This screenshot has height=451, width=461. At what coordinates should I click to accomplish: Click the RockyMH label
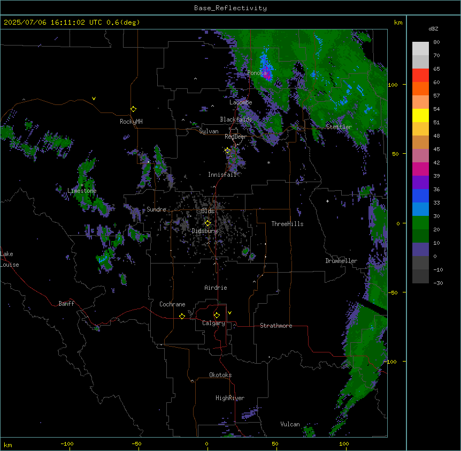pyautogui.click(x=131, y=122)
